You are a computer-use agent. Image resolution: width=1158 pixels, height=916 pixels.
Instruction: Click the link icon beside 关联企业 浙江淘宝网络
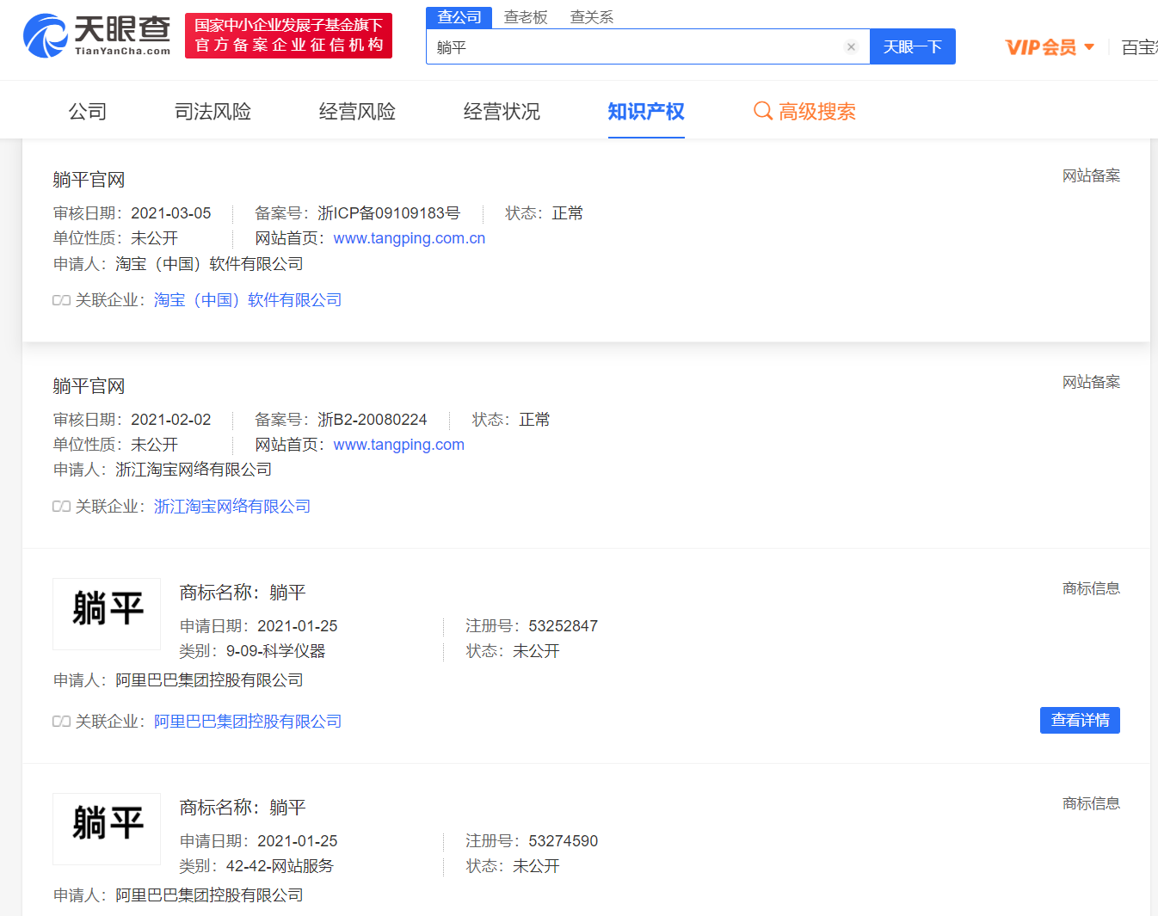point(61,507)
